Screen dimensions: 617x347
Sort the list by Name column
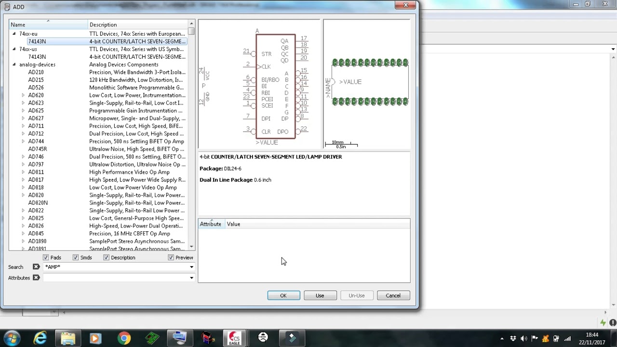coord(48,25)
